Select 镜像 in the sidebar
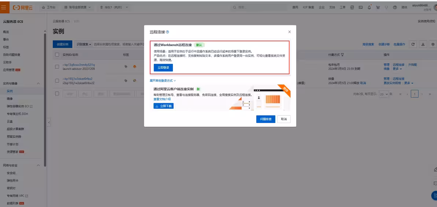Image resolution: width=437 pixels, height=207 pixels. pos(10,99)
